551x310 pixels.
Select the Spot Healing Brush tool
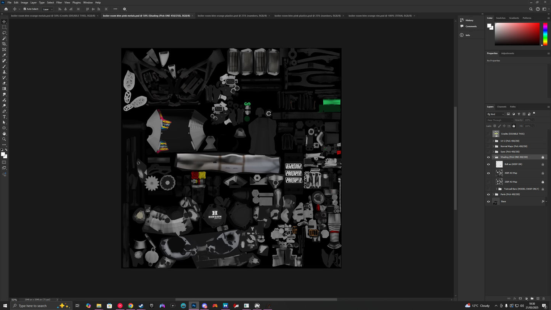[4, 61]
